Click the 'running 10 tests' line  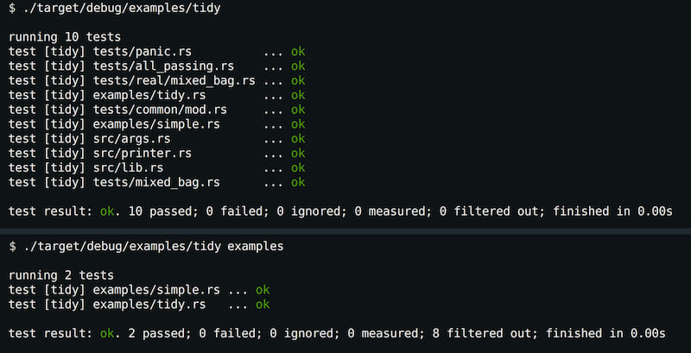pyautogui.click(x=64, y=37)
